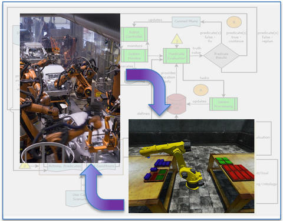Viewport: 283px width, 221px height.
Task: Select the orange oval near Current Plans
Action: coord(234,22)
